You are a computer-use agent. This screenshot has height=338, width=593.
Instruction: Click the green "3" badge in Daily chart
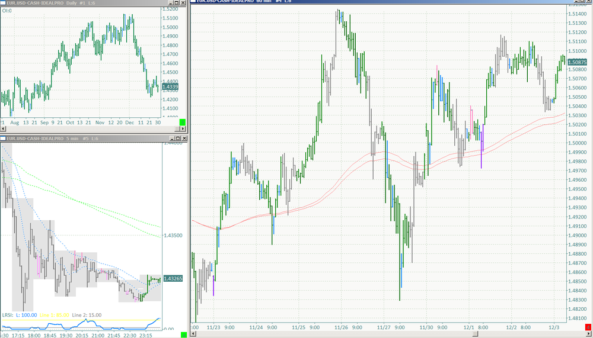(x=182, y=122)
